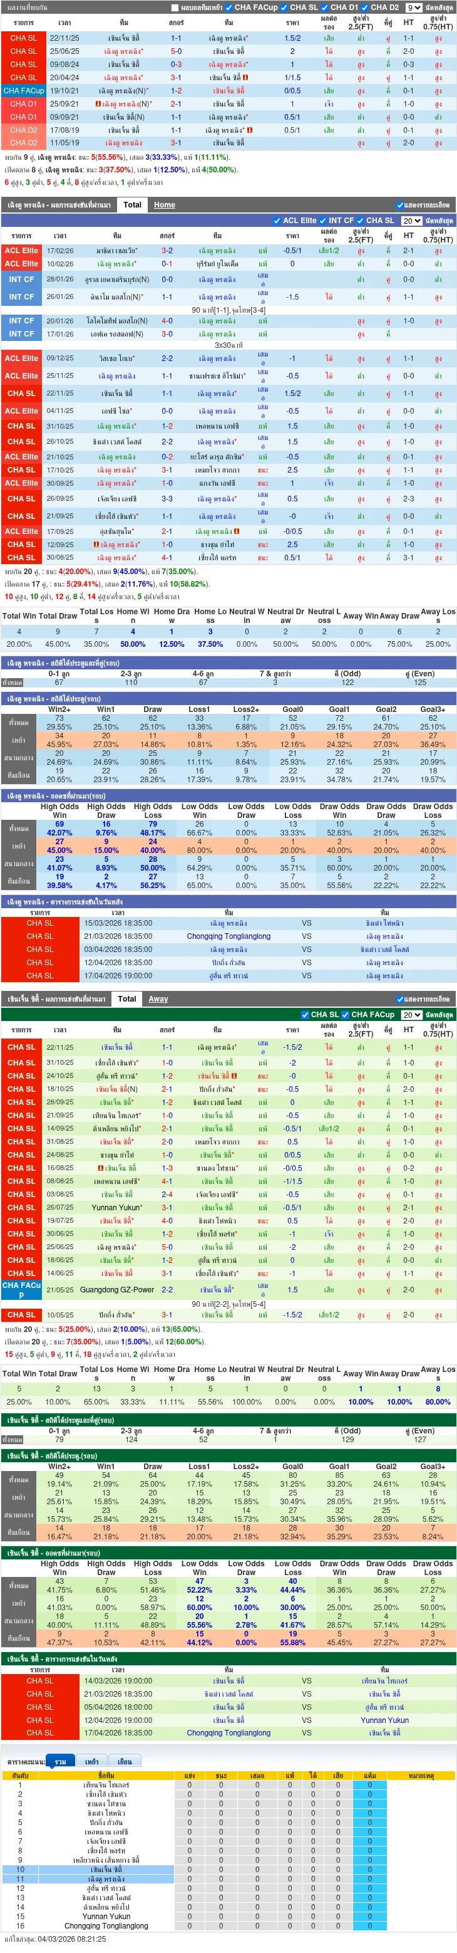Screen dimensions: 457x1953
Task: Open score 5-0 of the 25/06/25 match
Action: tap(176, 51)
